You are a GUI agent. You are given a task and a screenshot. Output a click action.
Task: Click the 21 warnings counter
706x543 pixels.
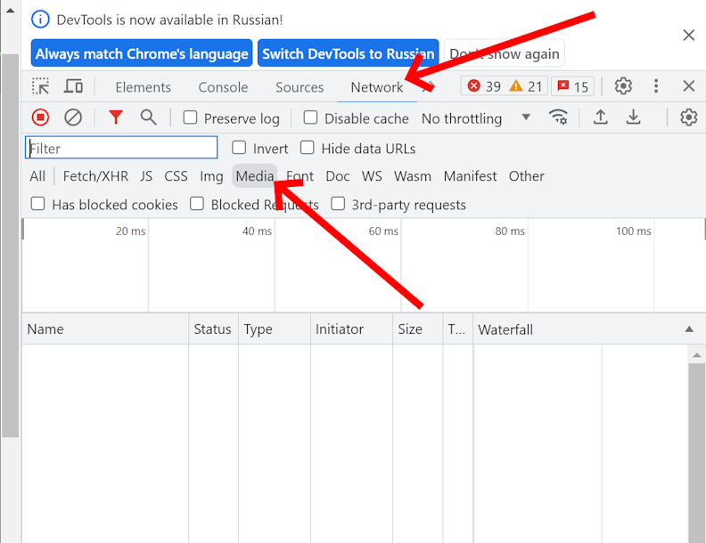click(x=526, y=85)
